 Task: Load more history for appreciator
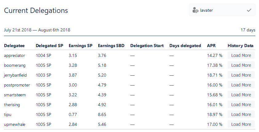point(241,55)
